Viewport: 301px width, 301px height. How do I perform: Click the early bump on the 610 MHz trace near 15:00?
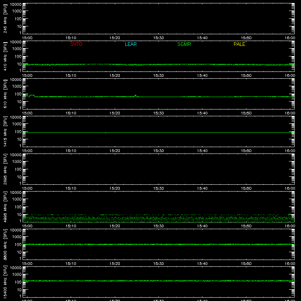coord(32,96)
